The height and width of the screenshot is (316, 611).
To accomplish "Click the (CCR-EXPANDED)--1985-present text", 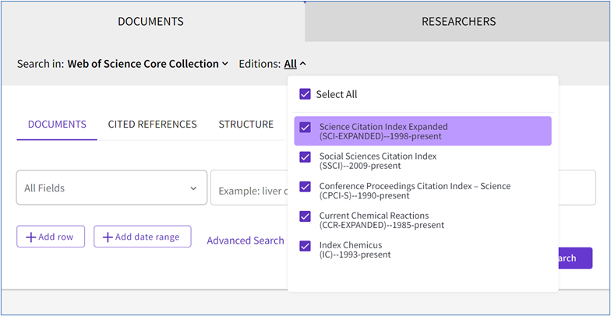I will tap(382, 226).
